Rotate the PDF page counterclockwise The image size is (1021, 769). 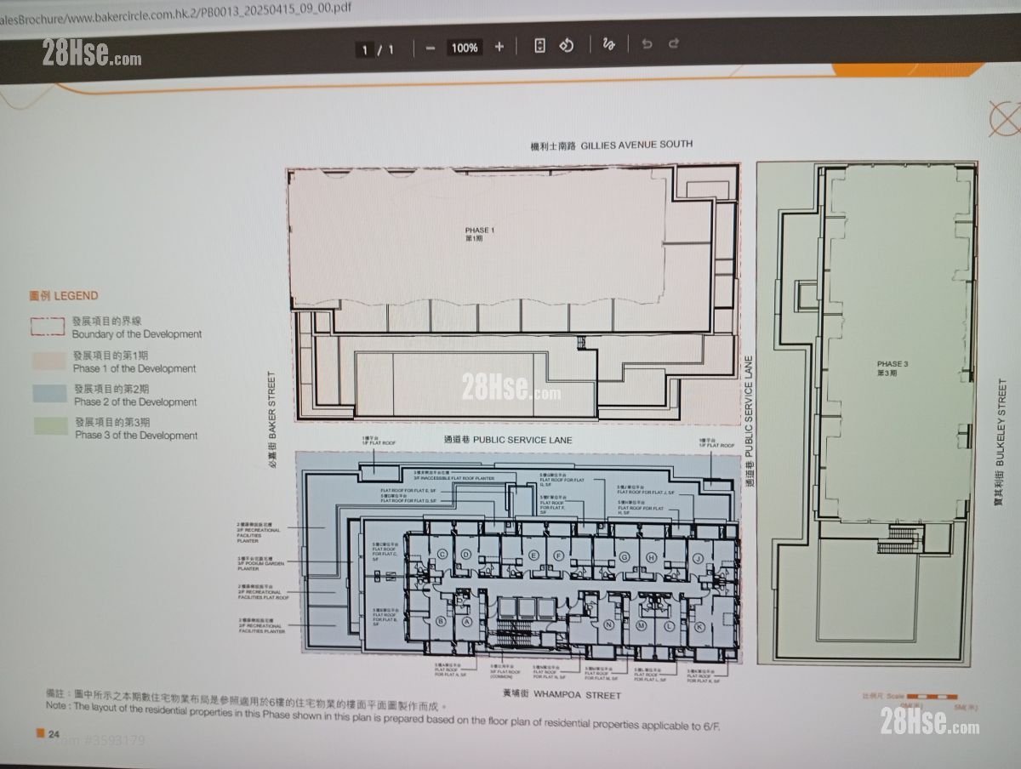coord(567,46)
